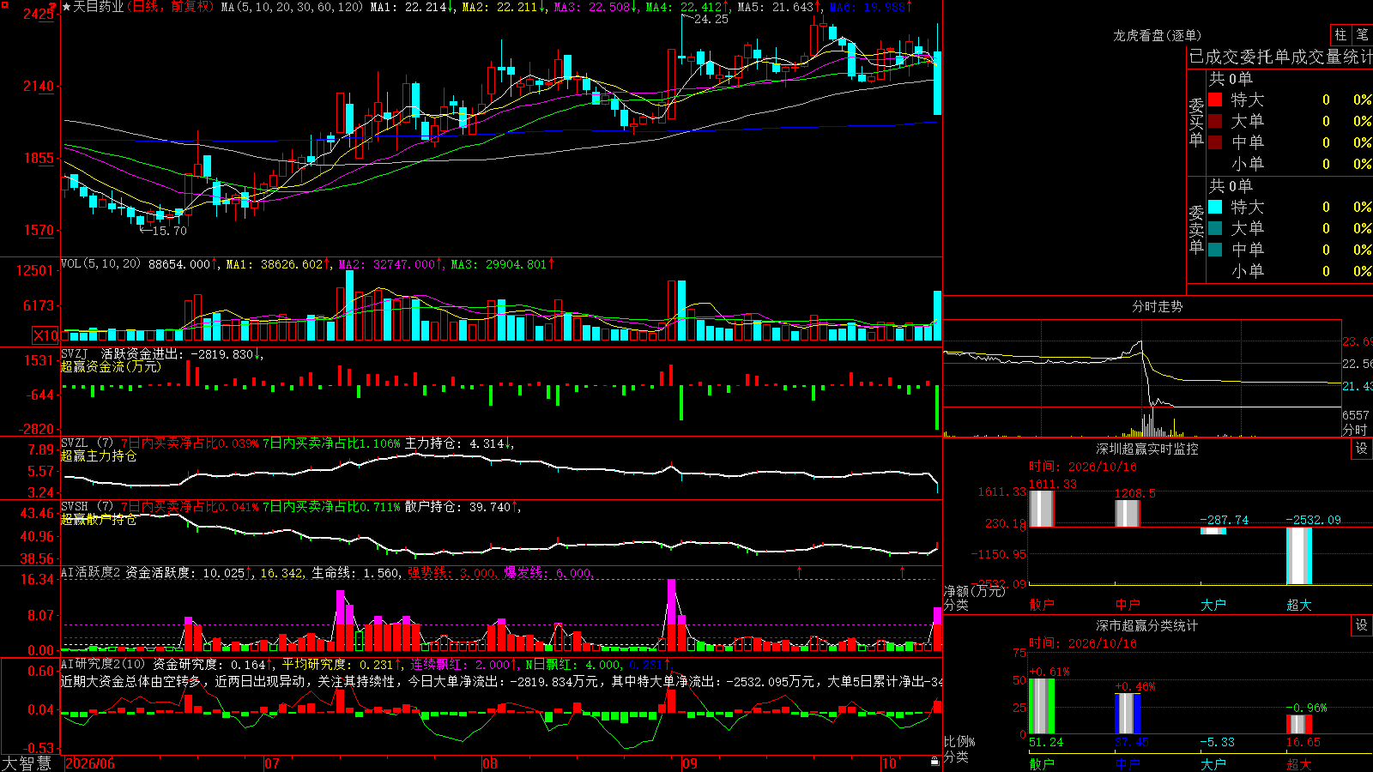This screenshot has width=1373, height=772.
Task: Click the 超大 bar valued -2532.09
Action: [1298, 556]
